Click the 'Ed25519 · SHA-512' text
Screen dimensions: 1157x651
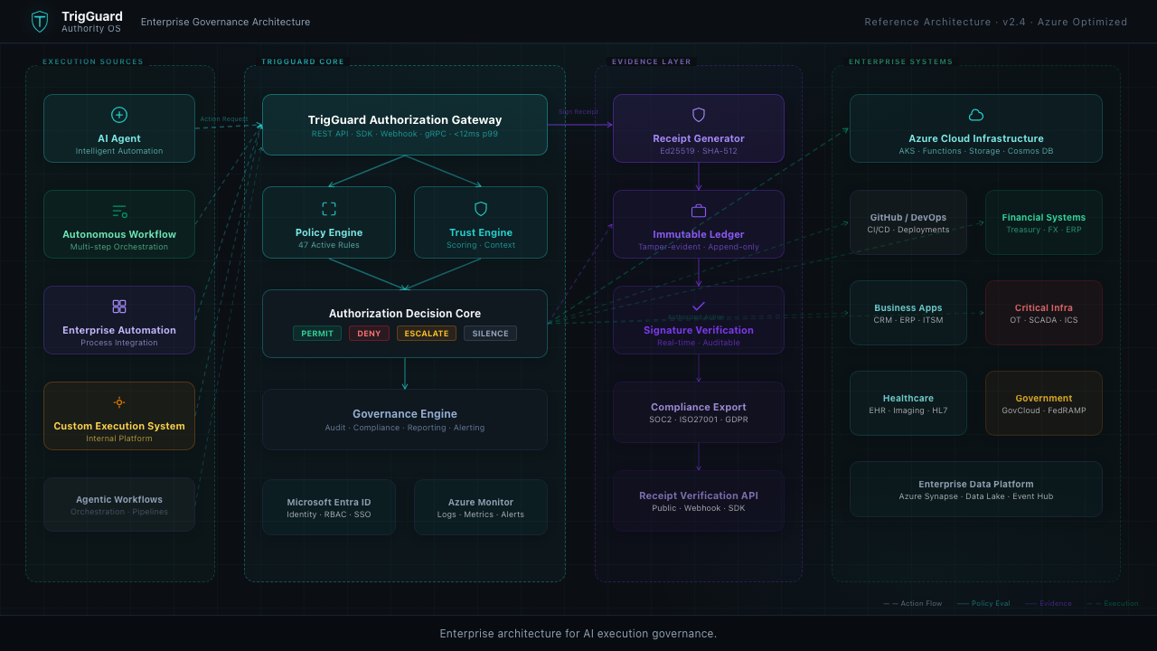[699, 151]
